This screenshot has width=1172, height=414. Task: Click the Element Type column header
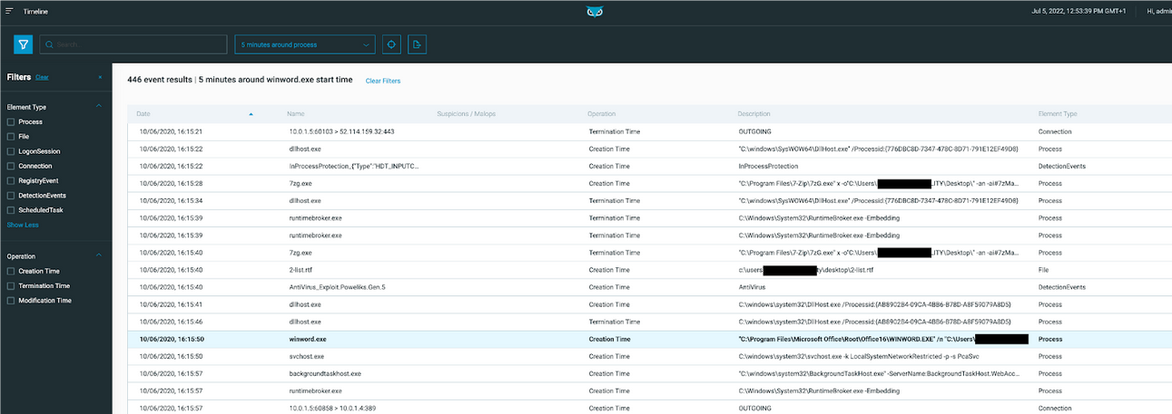click(1058, 114)
